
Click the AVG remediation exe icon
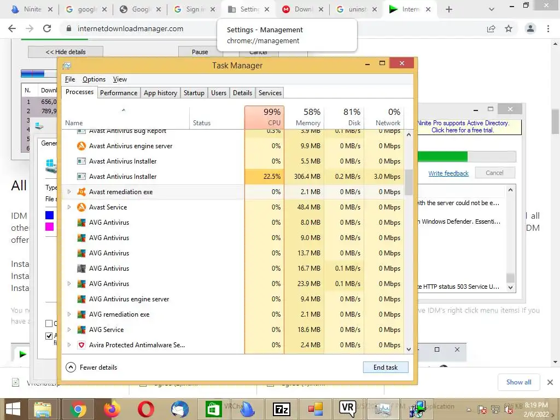81,314
